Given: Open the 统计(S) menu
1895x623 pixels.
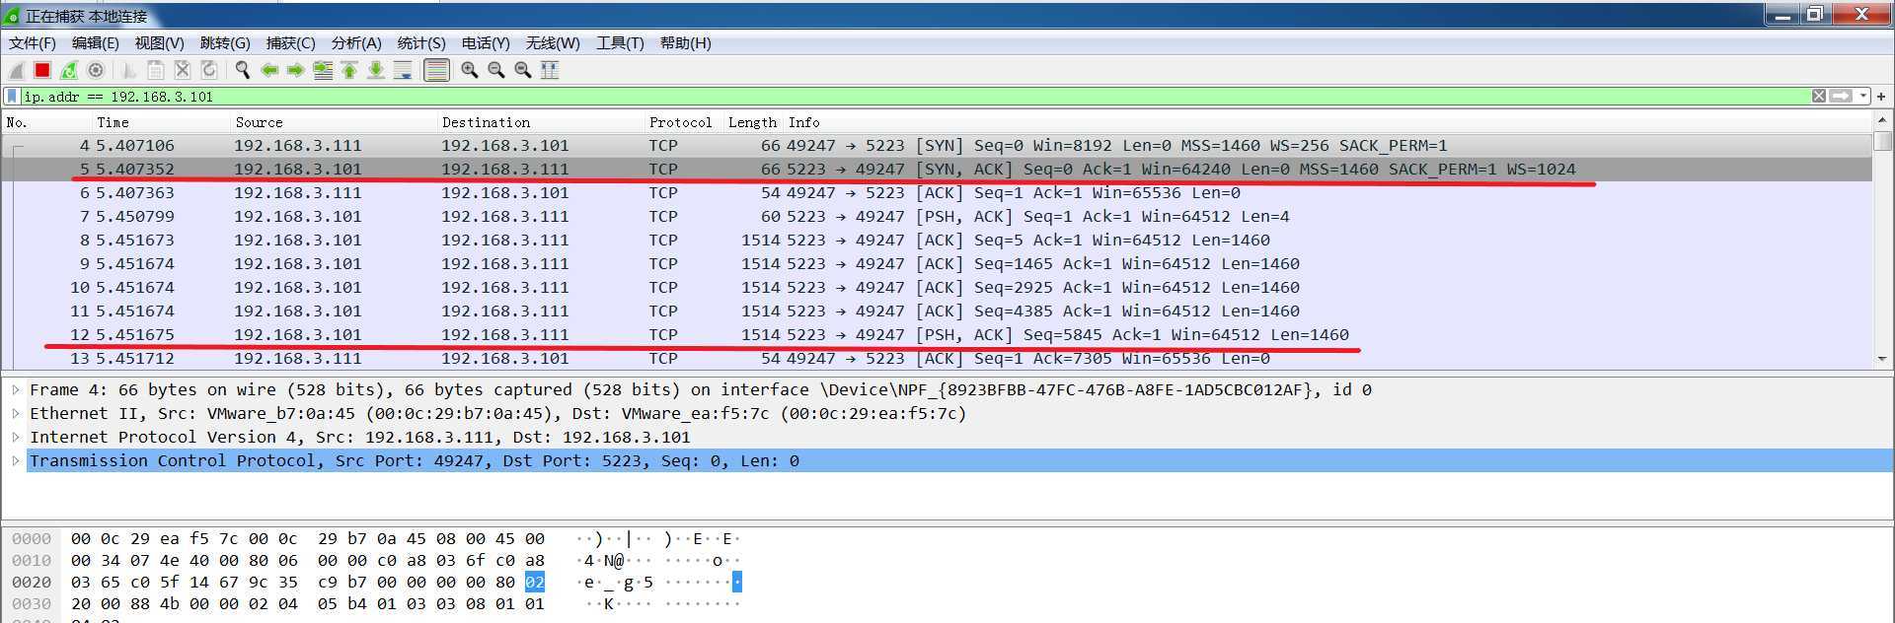Looking at the screenshot, I should point(421,43).
